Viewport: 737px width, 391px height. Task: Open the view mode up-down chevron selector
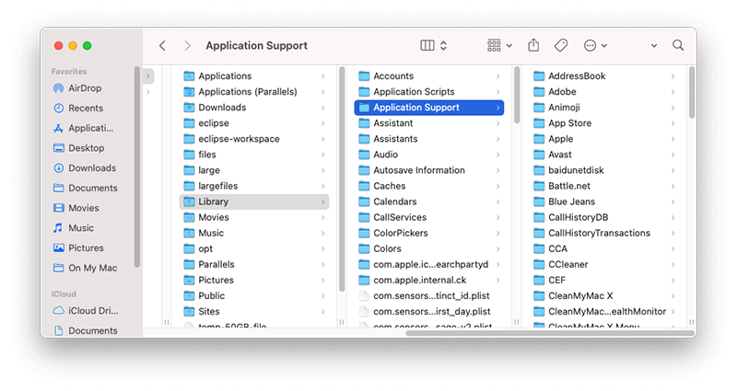tap(443, 45)
